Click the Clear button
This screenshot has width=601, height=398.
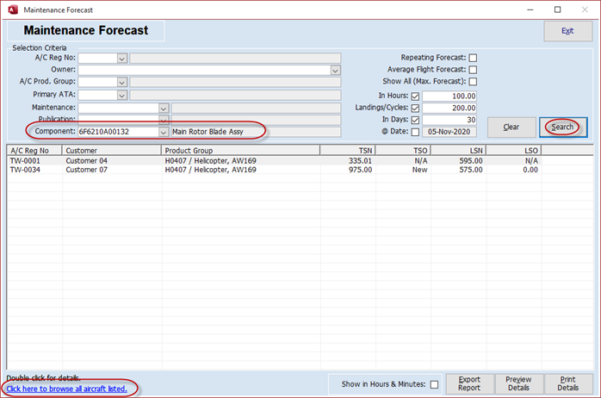511,127
